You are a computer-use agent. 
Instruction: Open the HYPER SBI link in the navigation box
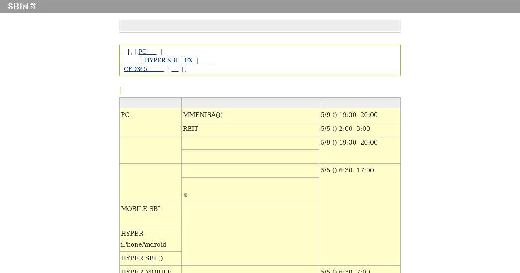click(x=161, y=60)
